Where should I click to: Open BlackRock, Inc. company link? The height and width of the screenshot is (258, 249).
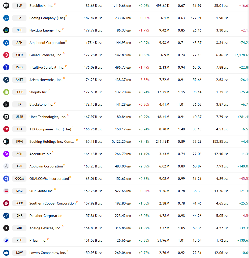41,6
